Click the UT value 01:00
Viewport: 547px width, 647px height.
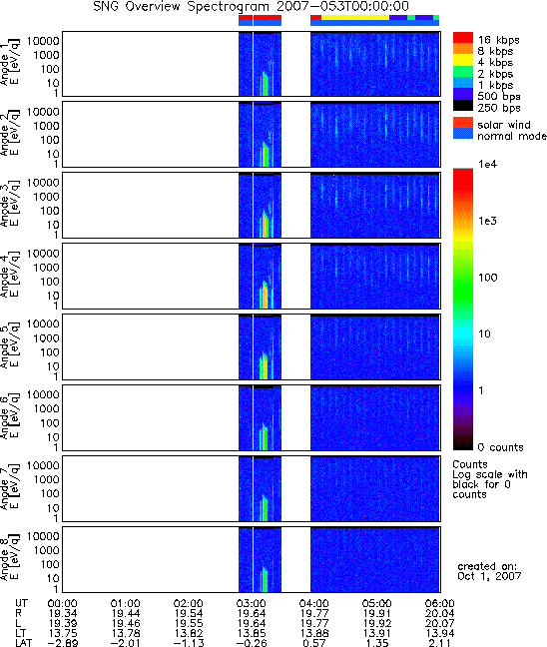tap(125, 604)
